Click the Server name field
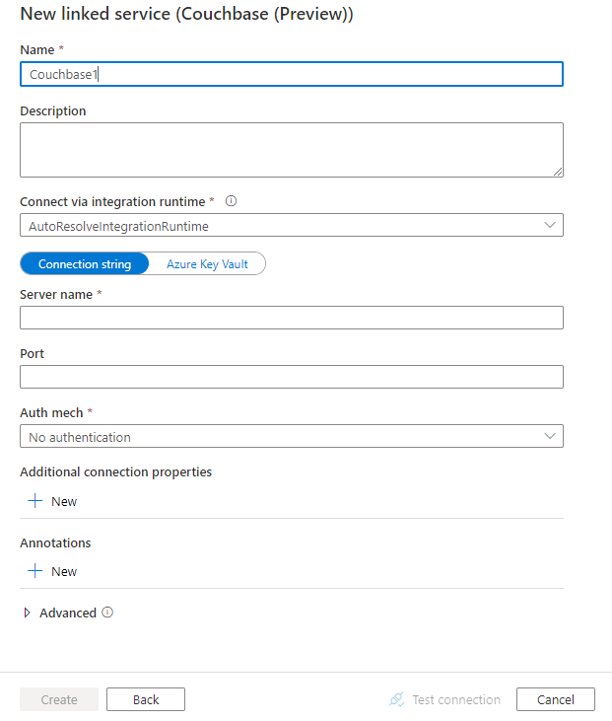Screen dimensions: 612x721 [292, 318]
